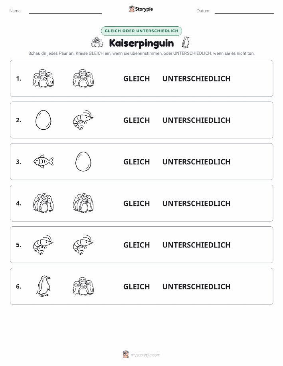Click the Storypie logo at top
This screenshot has height=366, width=283.
coord(141,9)
